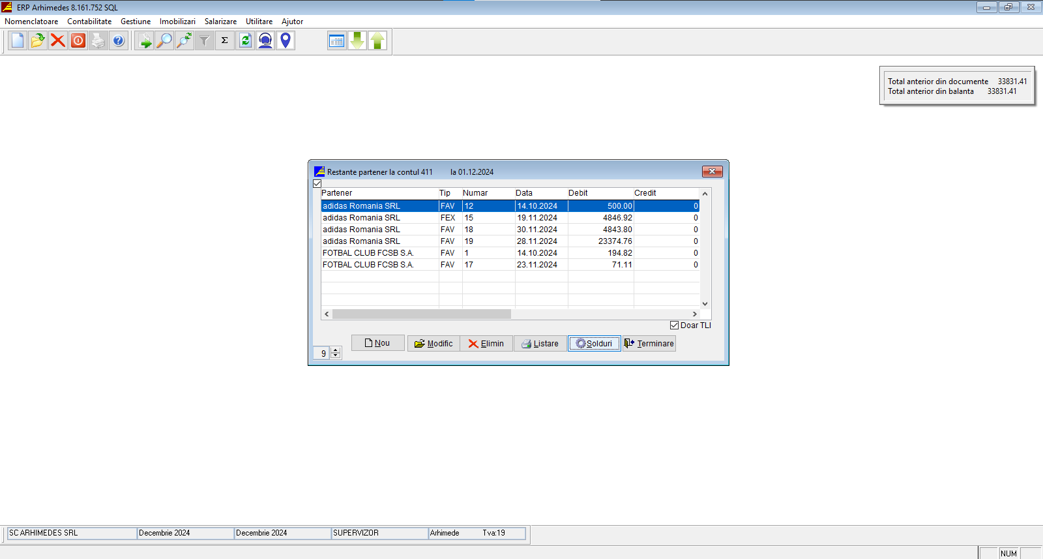Viewport: 1043px width, 559px height.
Task: Click the Modific button
Action: (x=433, y=344)
